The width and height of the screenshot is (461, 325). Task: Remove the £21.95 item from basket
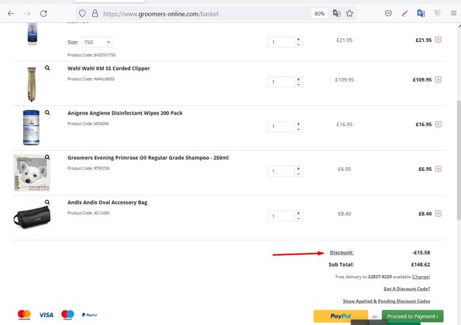pos(438,40)
